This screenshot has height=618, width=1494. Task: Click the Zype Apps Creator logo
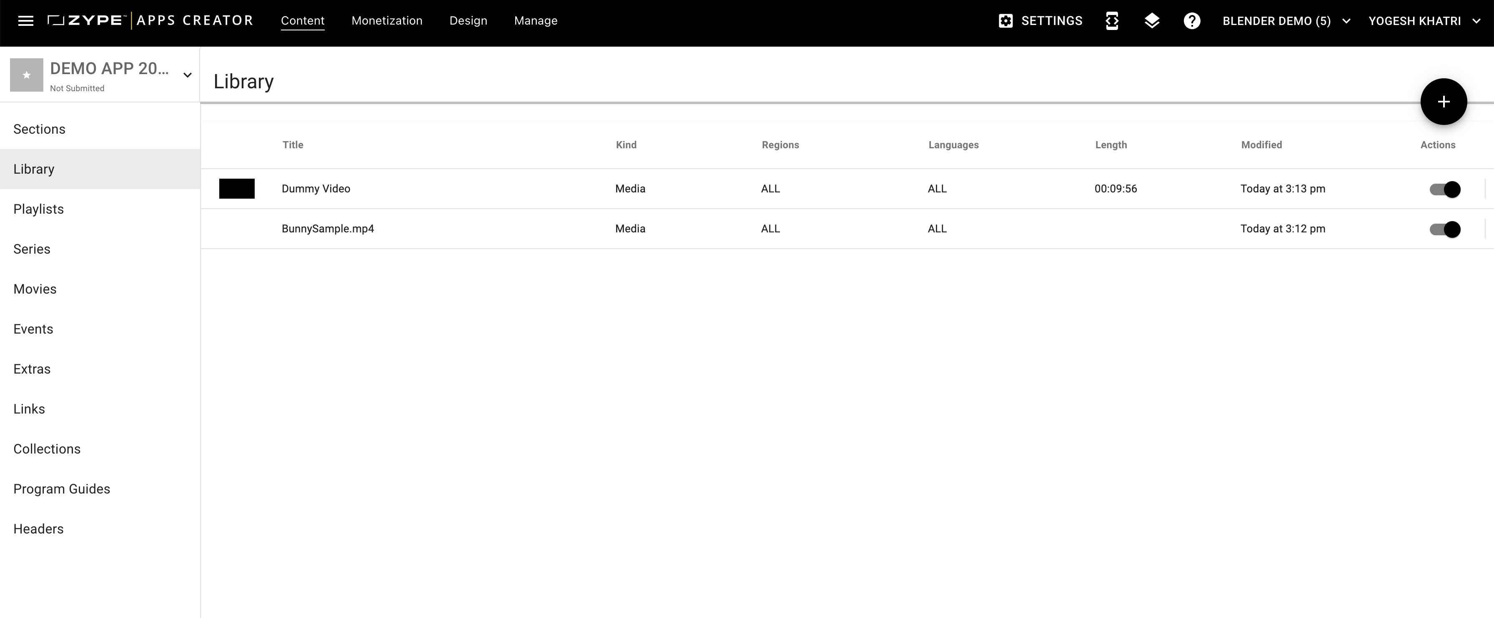click(150, 21)
